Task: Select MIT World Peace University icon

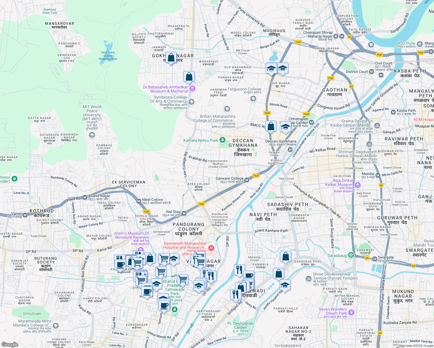Action: 92,135
